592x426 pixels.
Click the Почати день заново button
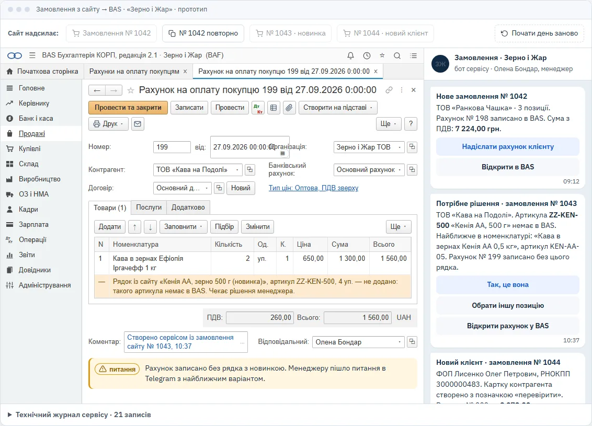coord(539,33)
